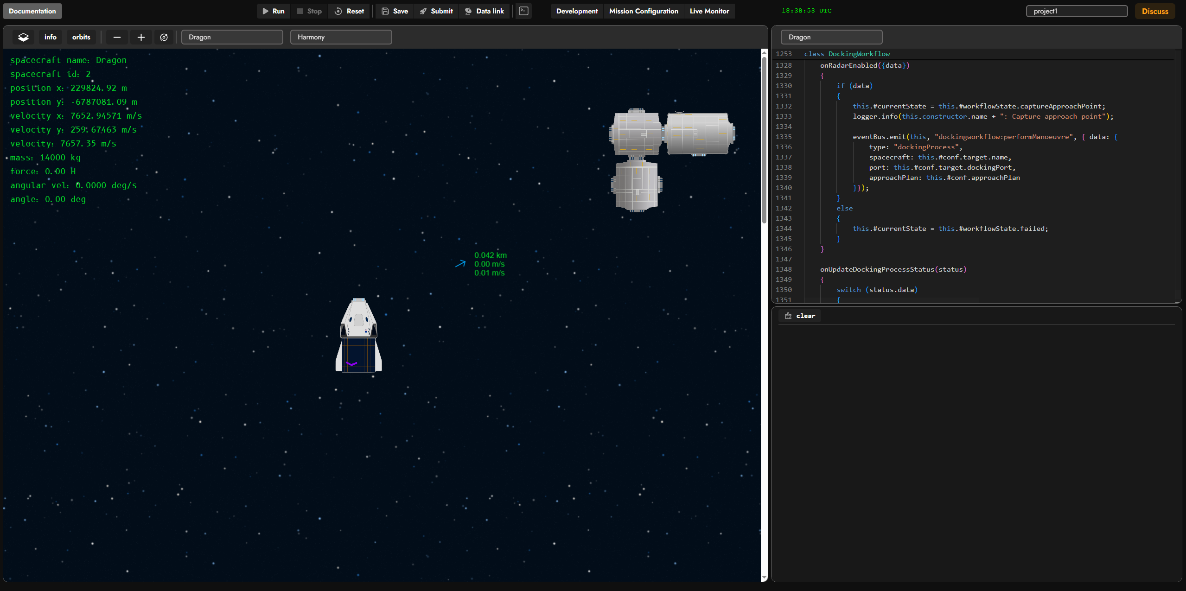Screen dimensions: 1186x591
Task: Click the recenter view target icon
Action: pos(164,37)
